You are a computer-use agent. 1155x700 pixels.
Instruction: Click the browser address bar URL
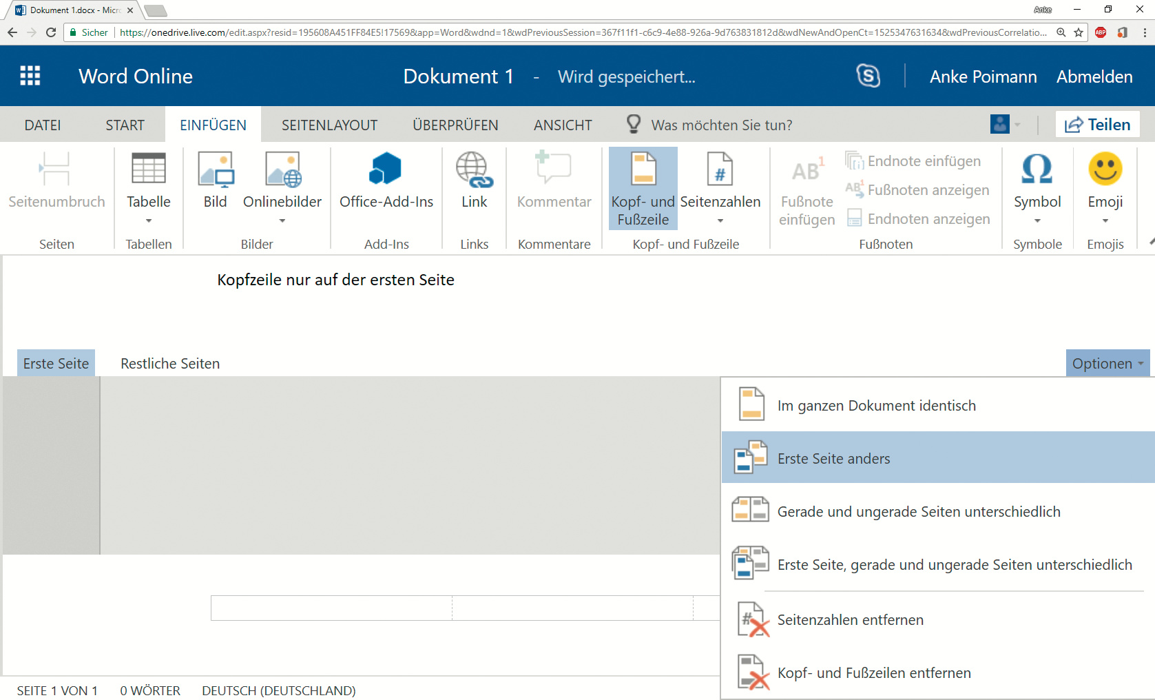pyautogui.click(x=583, y=32)
